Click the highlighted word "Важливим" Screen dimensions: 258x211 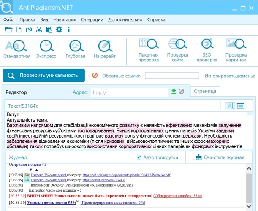coord(18,125)
